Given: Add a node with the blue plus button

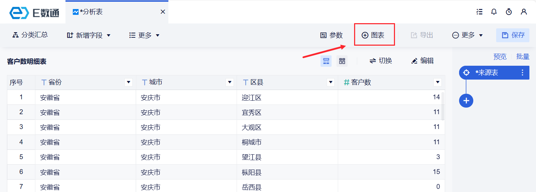Looking at the screenshot, I should click(x=466, y=101).
